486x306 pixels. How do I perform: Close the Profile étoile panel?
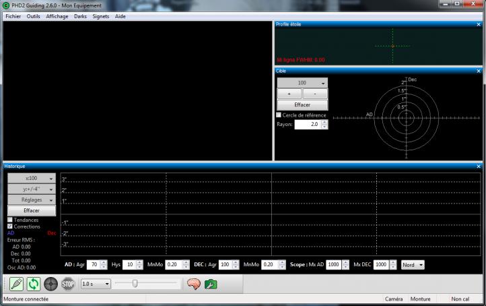tap(479, 24)
